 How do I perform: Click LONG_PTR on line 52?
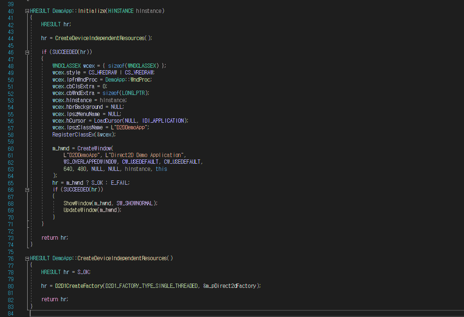pos(134,93)
